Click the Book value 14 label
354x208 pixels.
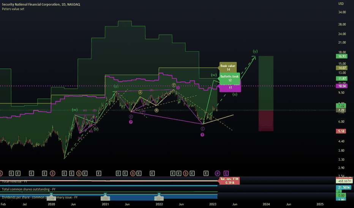[x=228, y=67]
